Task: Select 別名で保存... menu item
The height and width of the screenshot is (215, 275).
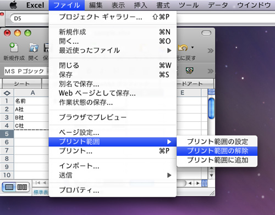Action: pos(113,84)
